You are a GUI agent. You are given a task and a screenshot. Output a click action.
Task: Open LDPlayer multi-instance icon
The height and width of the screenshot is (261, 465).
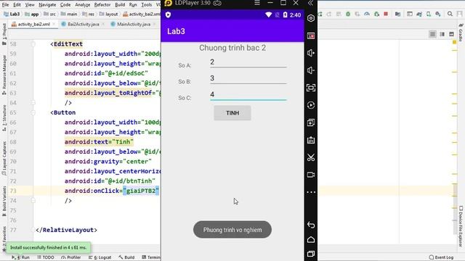pos(311,123)
